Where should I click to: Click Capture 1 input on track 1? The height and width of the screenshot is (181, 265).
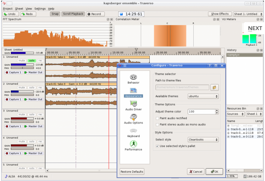14,72
